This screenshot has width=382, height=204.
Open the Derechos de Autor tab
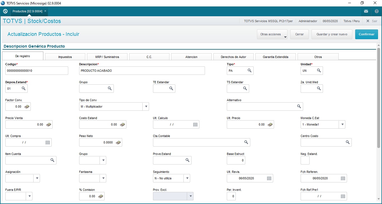tap(234, 57)
